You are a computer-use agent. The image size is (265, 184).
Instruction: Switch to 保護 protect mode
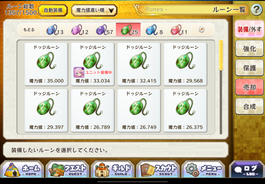[249, 68]
